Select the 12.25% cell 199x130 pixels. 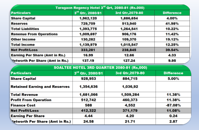click(172, 45)
